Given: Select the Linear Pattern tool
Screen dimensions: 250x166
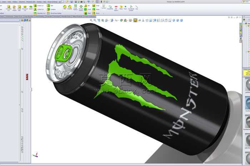Looking at the screenshot, I should tap(75, 7).
